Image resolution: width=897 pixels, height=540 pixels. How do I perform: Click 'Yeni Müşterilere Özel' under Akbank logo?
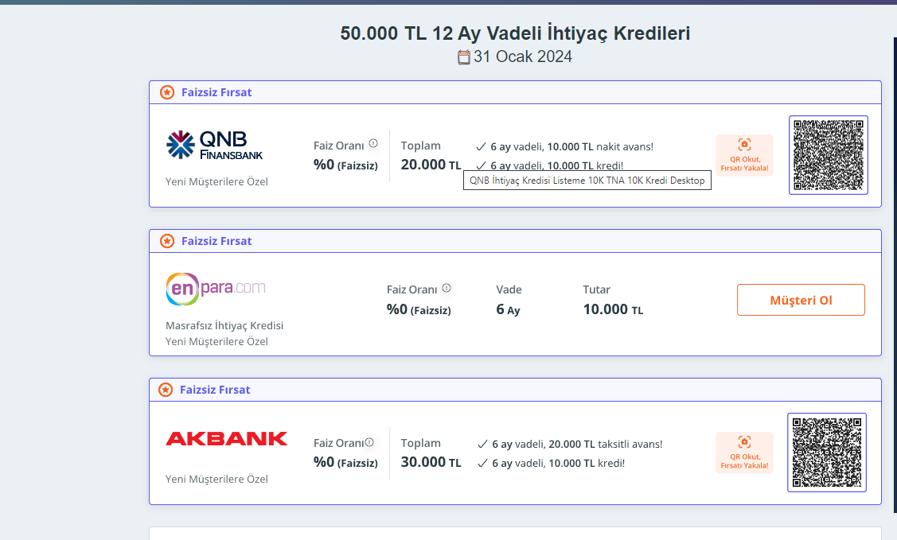click(x=216, y=479)
